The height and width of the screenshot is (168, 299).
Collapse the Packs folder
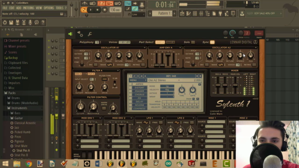coord(12,93)
